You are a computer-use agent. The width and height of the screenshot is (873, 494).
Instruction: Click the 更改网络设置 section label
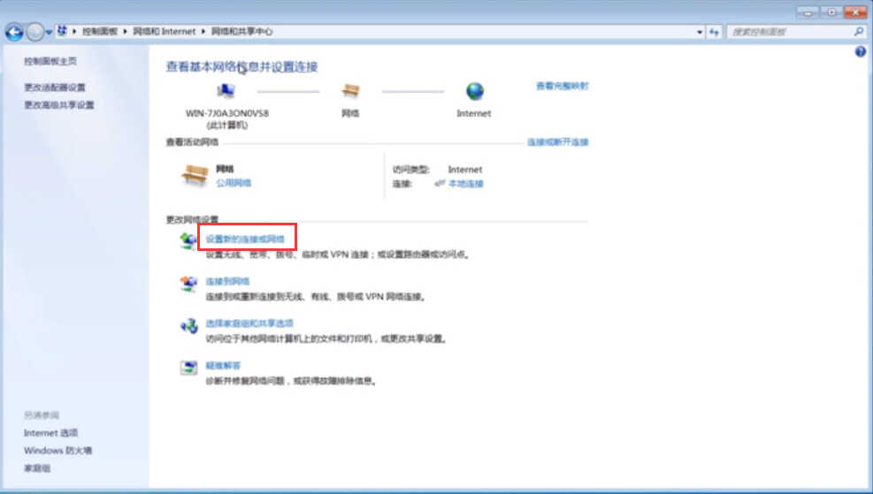point(192,220)
